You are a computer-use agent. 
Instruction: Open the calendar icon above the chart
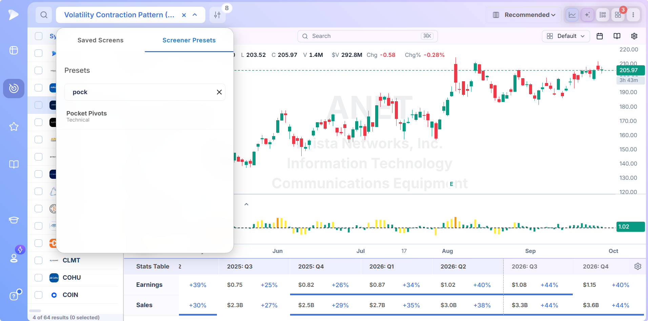coord(600,36)
